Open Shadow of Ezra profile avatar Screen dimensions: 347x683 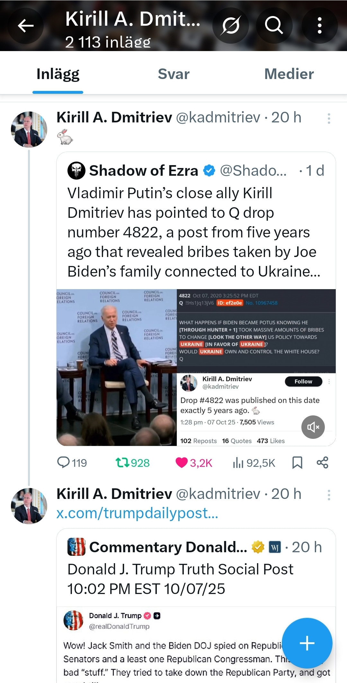click(76, 171)
